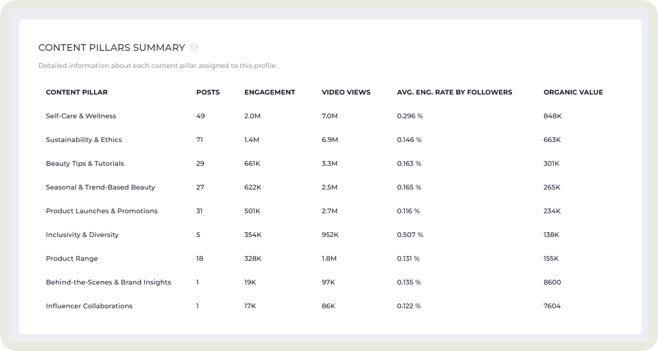658x351 pixels.
Task: Click the 848K organic value for Self-Care & Wellness
Action: (551, 116)
